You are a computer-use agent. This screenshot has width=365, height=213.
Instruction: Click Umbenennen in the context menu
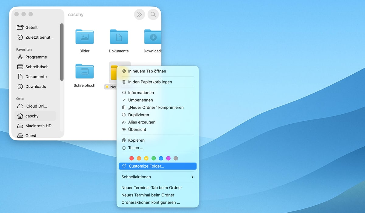coord(141,100)
